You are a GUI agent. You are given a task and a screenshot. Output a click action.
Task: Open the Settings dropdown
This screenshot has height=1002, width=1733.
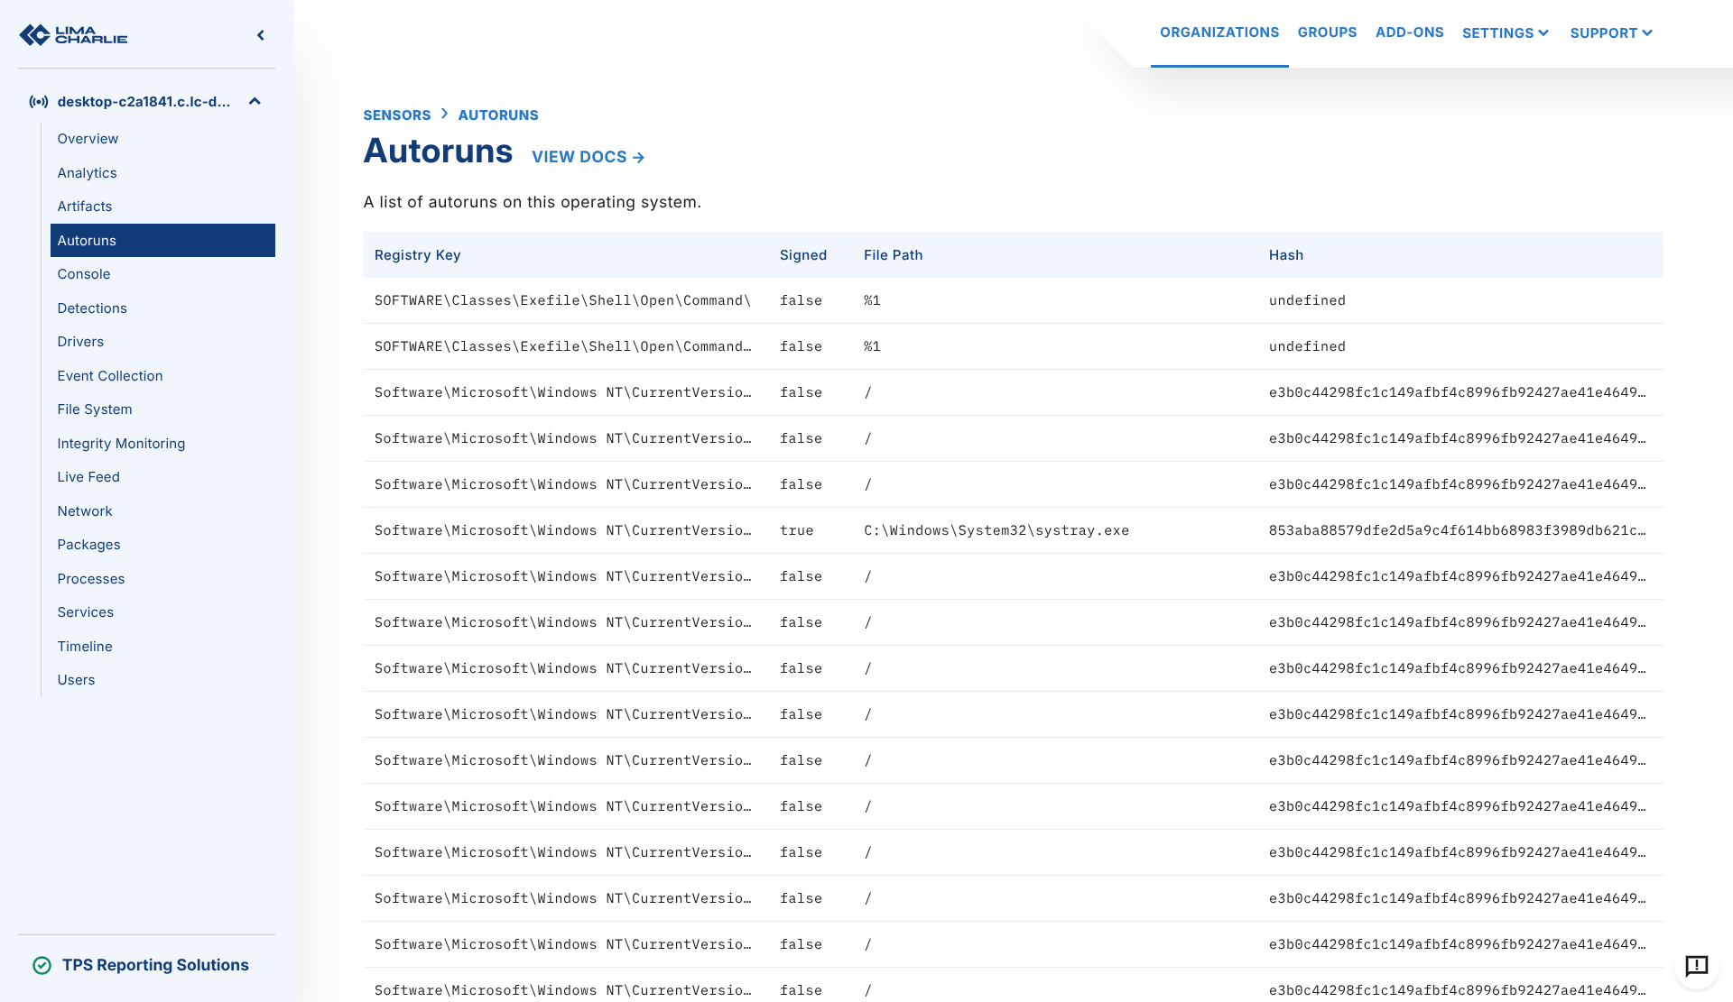[x=1505, y=33]
